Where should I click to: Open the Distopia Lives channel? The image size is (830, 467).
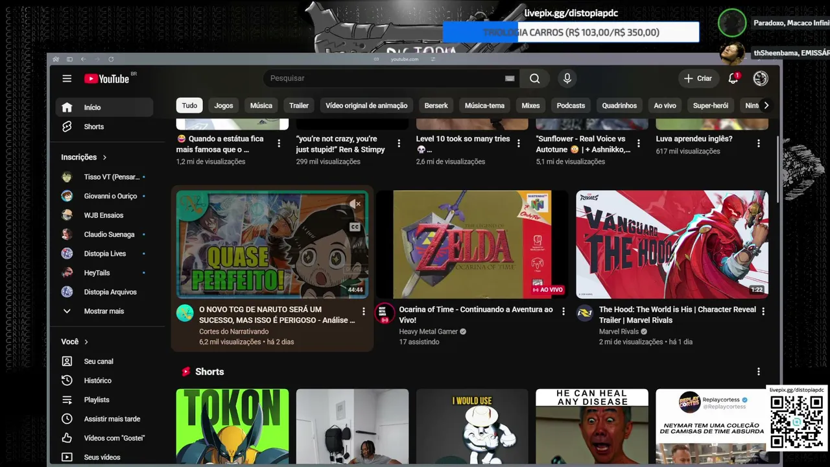click(104, 254)
